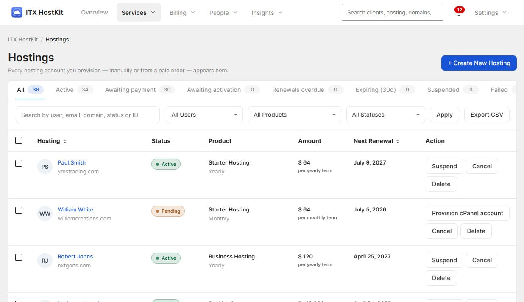
Task: Toggle the select-all hostings checkbox
Action: tap(19, 140)
